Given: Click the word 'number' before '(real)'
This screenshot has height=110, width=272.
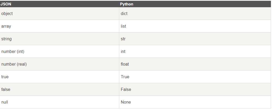Looking at the screenshot, I should (x=8, y=64).
